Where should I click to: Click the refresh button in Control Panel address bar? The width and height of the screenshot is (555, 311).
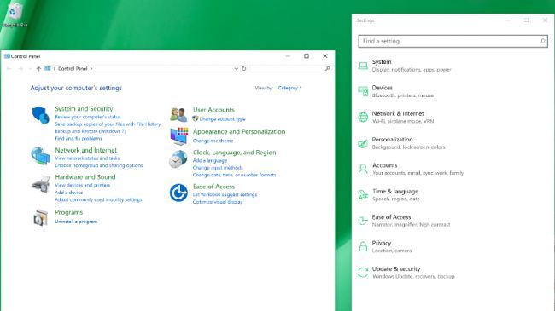click(244, 68)
